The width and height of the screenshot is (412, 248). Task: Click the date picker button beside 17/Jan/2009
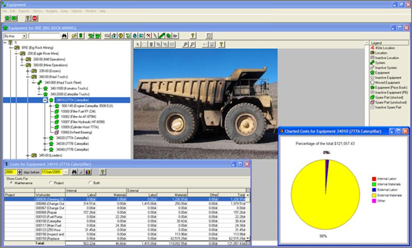pos(66,172)
